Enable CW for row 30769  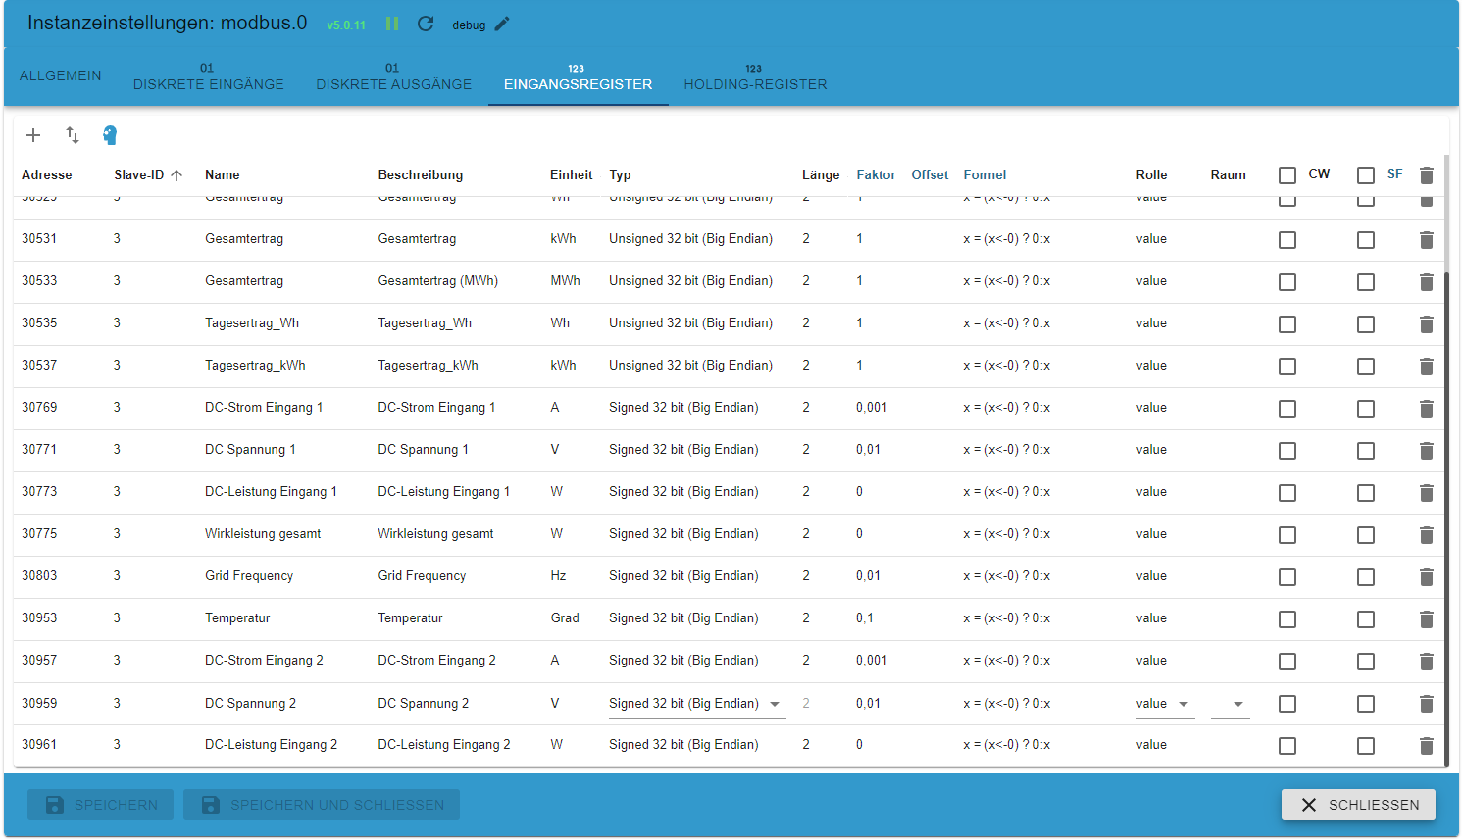1287,409
